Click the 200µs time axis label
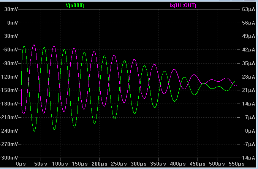Screen dimensions: 258x169 tap(100, 164)
